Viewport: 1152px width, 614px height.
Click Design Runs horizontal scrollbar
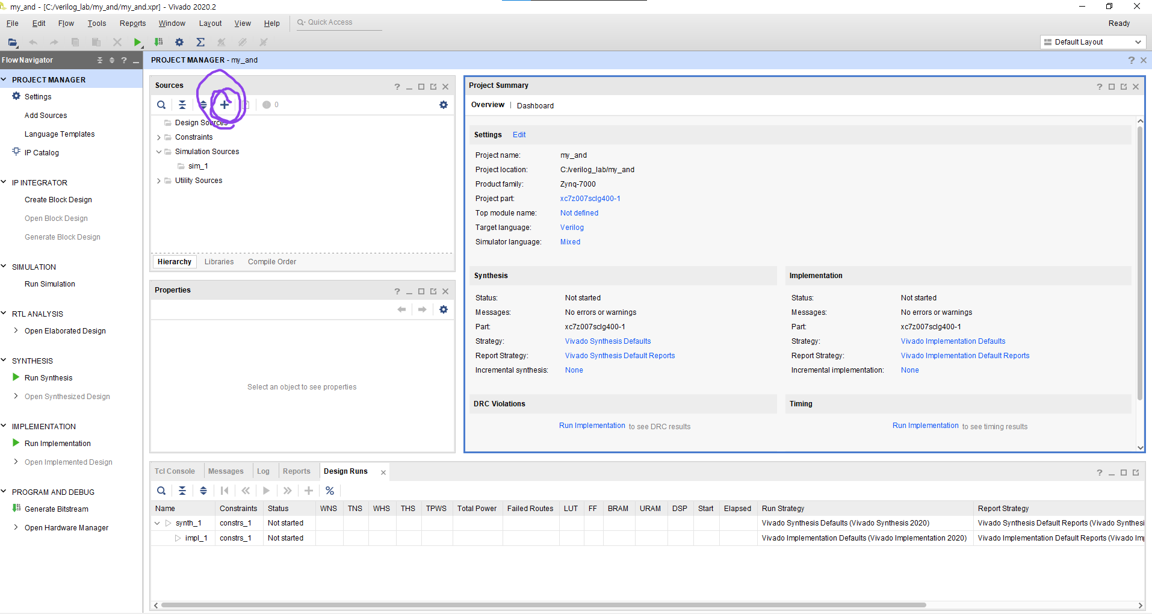click(x=543, y=605)
